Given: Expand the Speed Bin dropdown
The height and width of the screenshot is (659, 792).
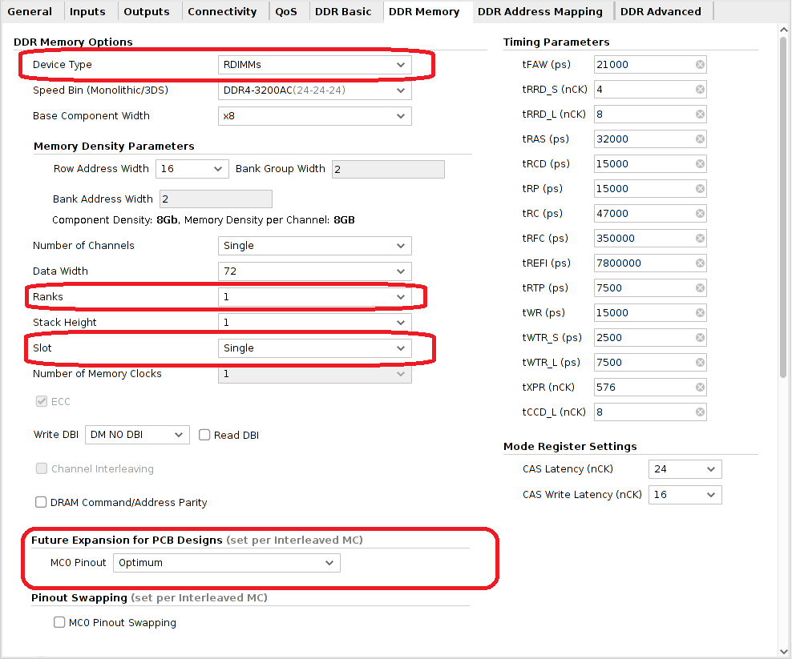Looking at the screenshot, I should pyautogui.click(x=314, y=90).
